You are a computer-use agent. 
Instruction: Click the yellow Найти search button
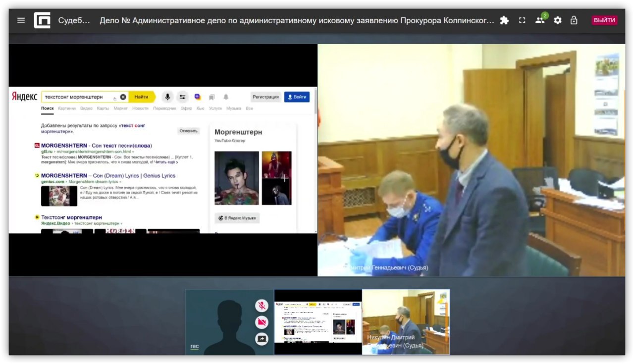tap(142, 97)
